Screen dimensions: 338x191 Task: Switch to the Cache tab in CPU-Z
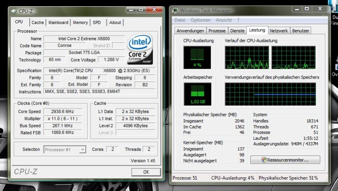click(38, 22)
